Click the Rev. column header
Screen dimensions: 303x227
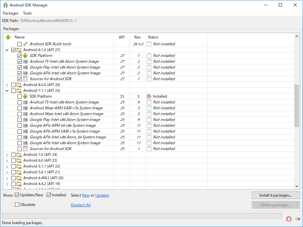click(138, 37)
